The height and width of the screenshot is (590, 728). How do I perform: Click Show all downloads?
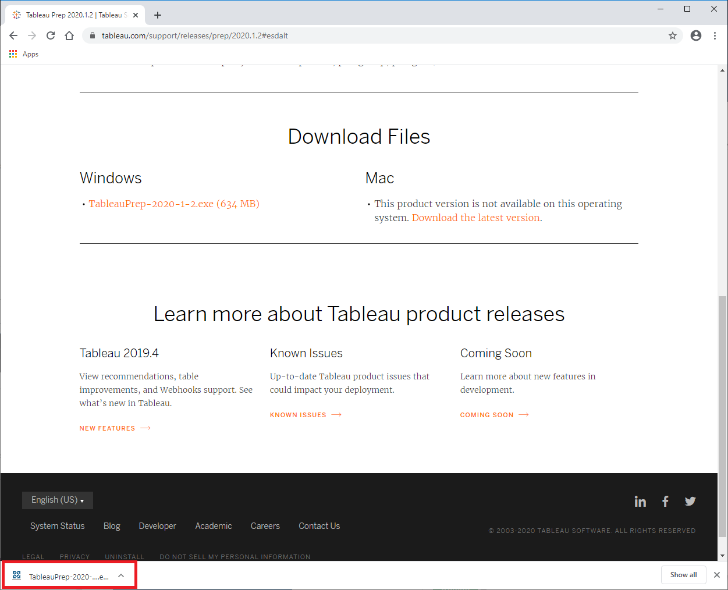coord(684,575)
